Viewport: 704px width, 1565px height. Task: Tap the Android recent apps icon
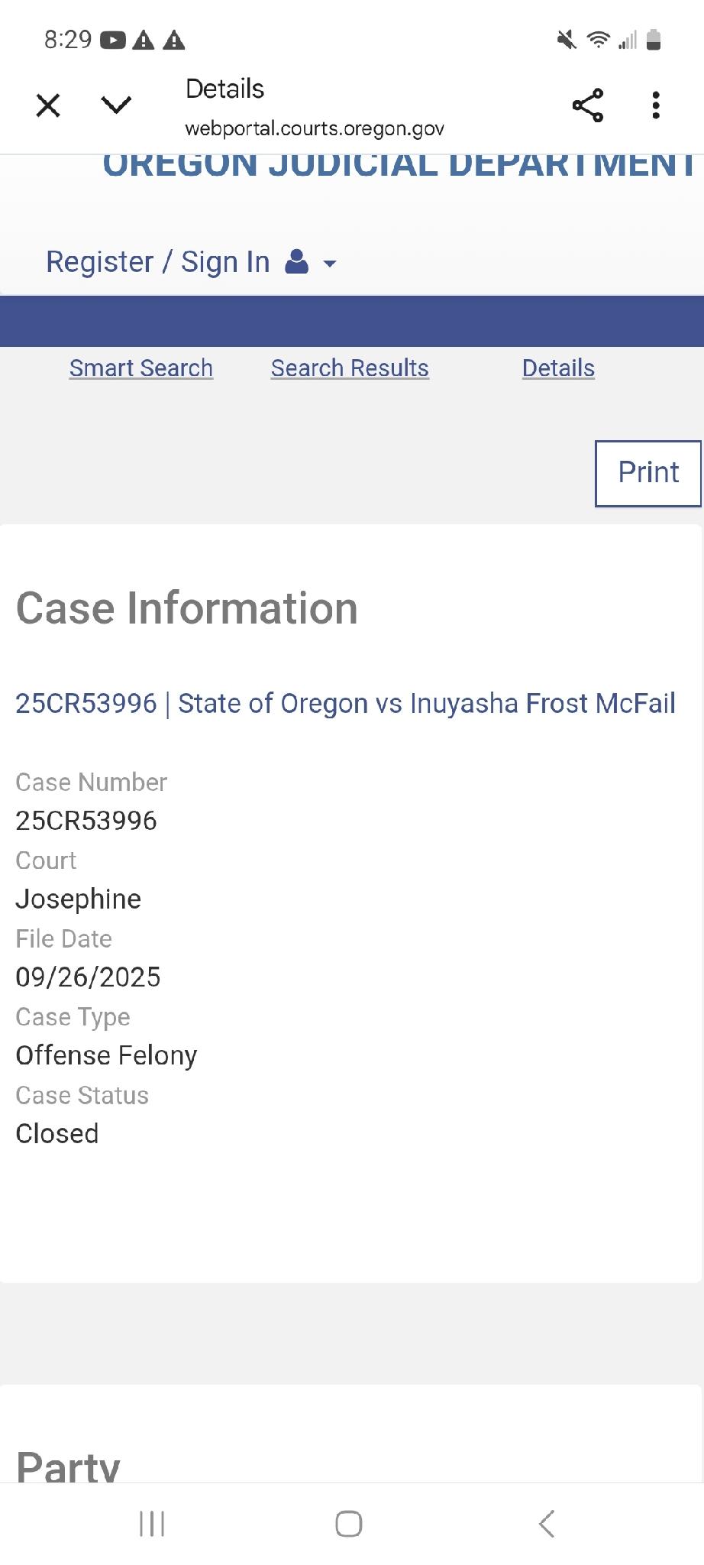click(x=152, y=1524)
